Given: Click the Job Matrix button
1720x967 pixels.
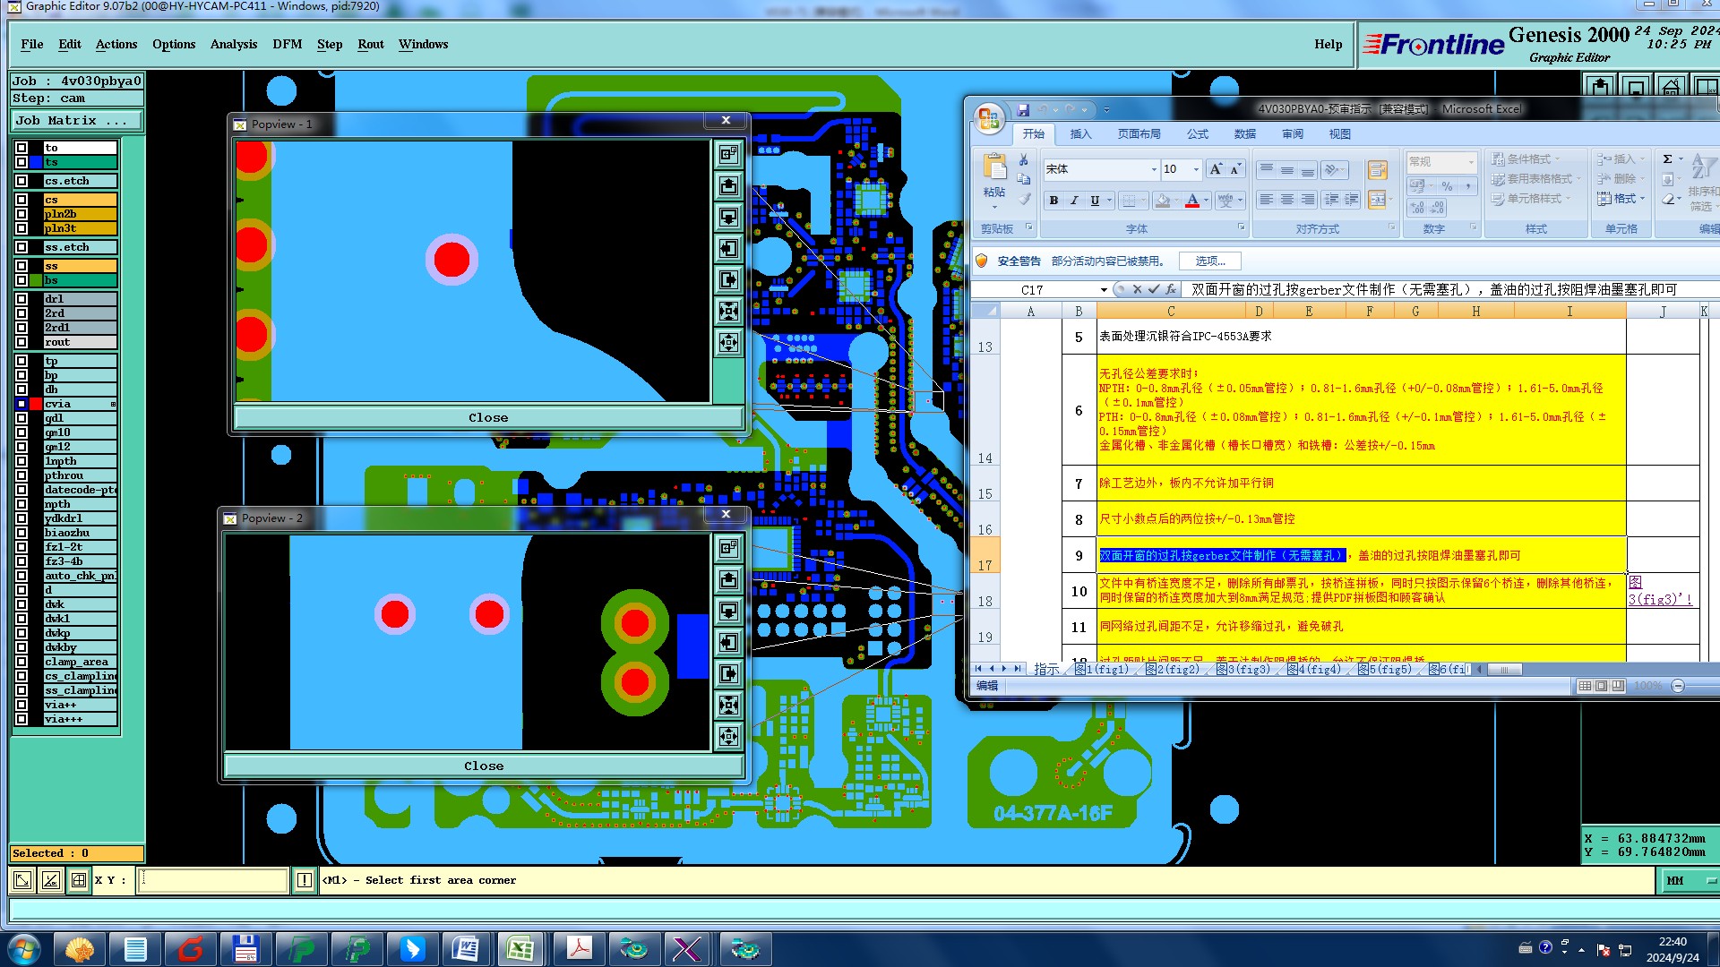Looking at the screenshot, I should point(75,120).
